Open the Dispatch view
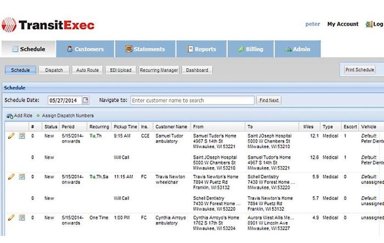The height and width of the screenshot is (243, 384). coord(54,70)
